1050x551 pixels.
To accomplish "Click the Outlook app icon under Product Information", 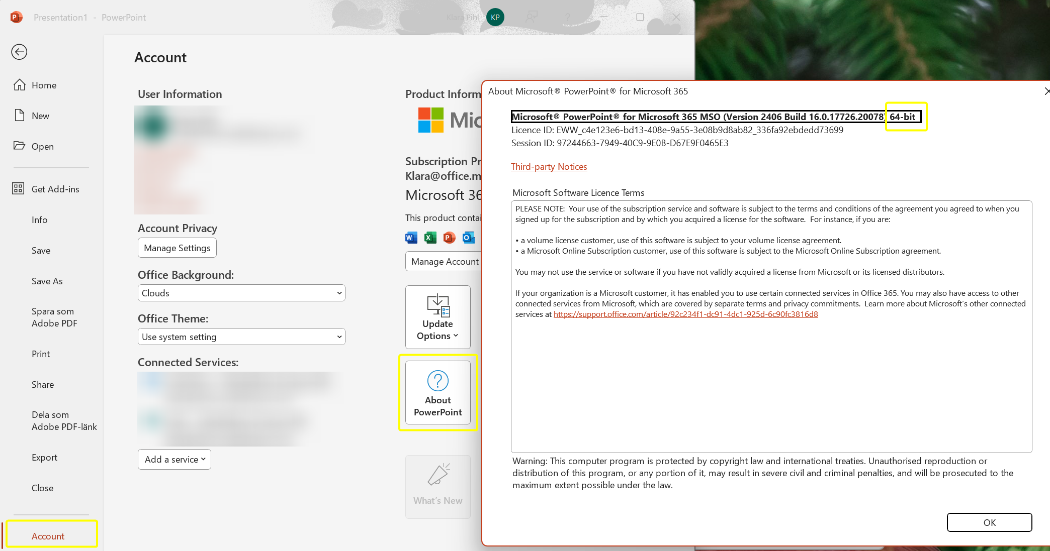I will tap(469, 238).
